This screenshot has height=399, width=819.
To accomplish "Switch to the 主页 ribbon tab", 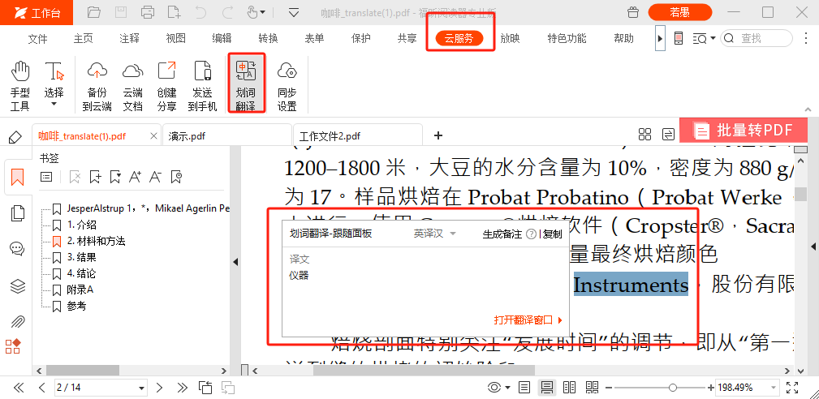I will (x=83, y=38).
